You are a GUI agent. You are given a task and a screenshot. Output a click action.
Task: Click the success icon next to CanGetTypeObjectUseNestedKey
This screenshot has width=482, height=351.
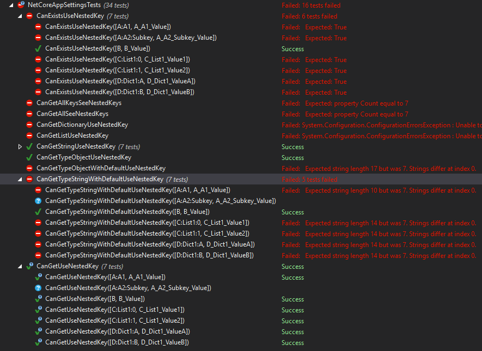[x=29, y=157]
